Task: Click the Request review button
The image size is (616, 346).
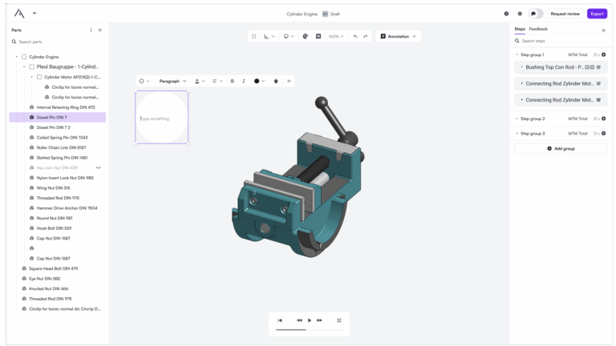Action: [565, 14]
